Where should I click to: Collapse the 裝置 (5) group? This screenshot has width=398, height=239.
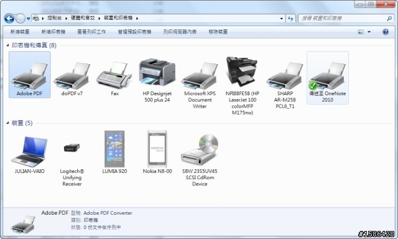tap(7, 123)
